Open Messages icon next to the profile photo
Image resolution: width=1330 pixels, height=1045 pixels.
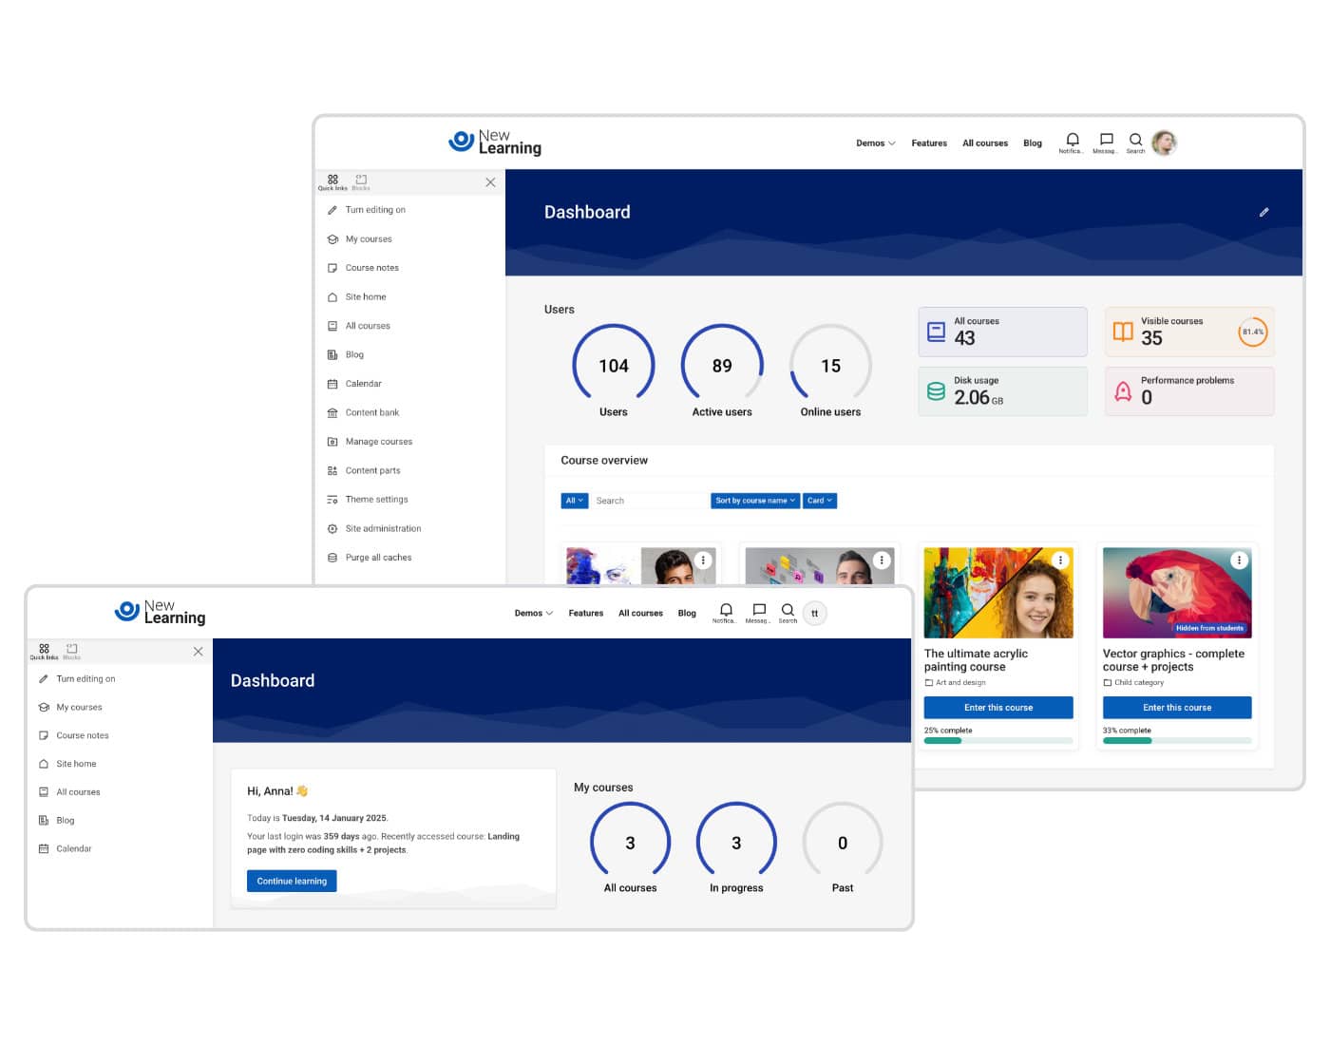[1106, 141]
